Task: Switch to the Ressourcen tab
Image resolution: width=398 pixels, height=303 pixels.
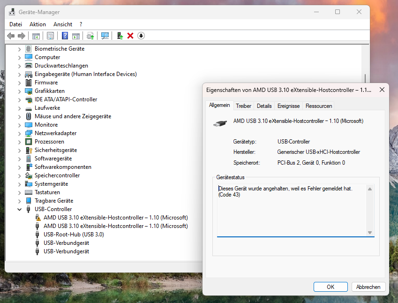Action: 319,106
